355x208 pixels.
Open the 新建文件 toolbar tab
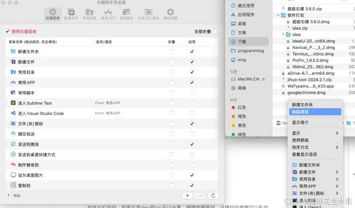(x=71, y=14)
